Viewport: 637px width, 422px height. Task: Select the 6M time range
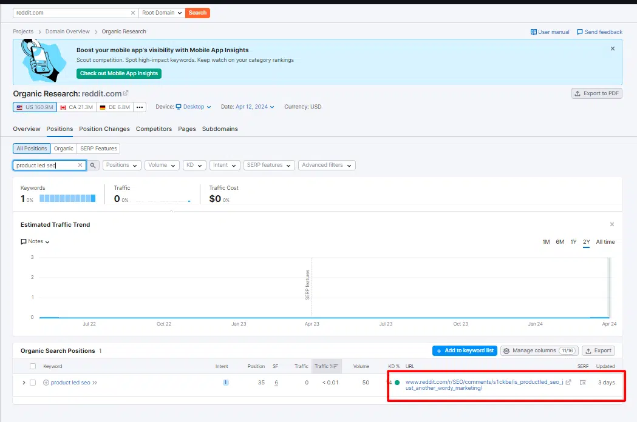[x=560, y=242]
